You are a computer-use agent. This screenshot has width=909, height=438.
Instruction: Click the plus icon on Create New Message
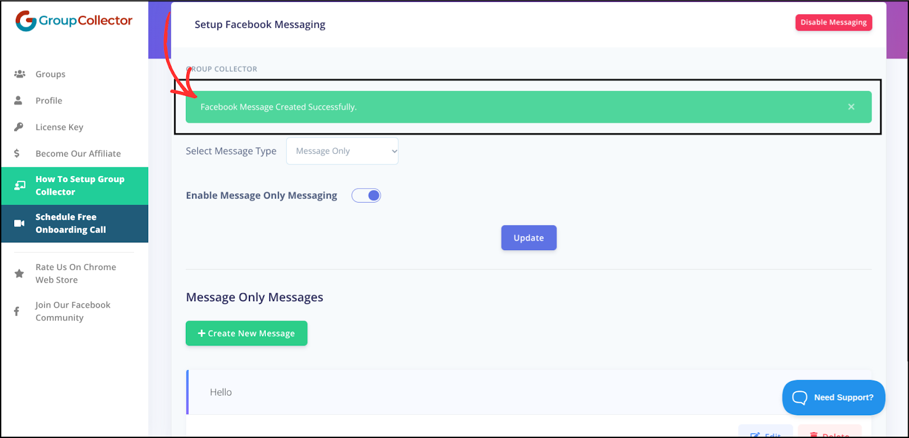tap(201, 333)
